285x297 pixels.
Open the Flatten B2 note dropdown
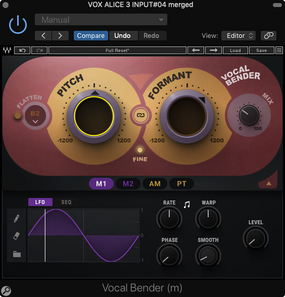click(35, 116)
